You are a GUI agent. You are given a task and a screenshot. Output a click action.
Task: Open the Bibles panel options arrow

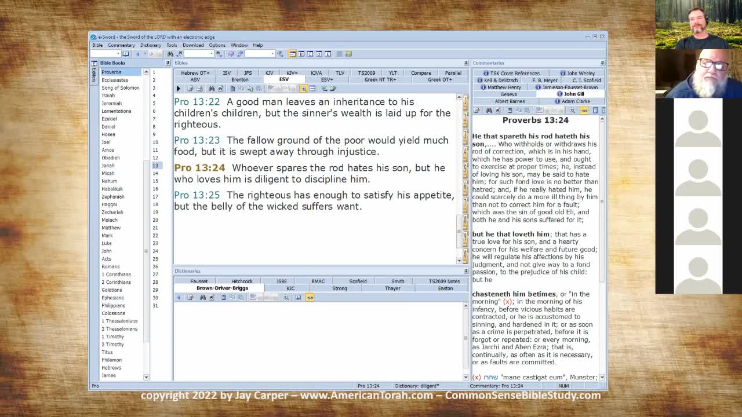pyautogui.click(x=465, y=63)
